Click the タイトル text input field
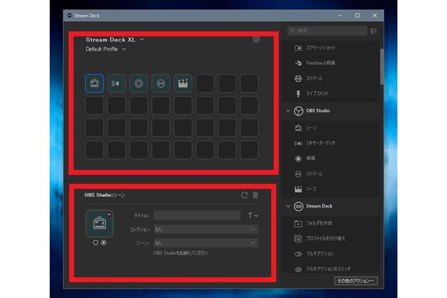Viewport: 447px width, 298px height. point(197,216)
